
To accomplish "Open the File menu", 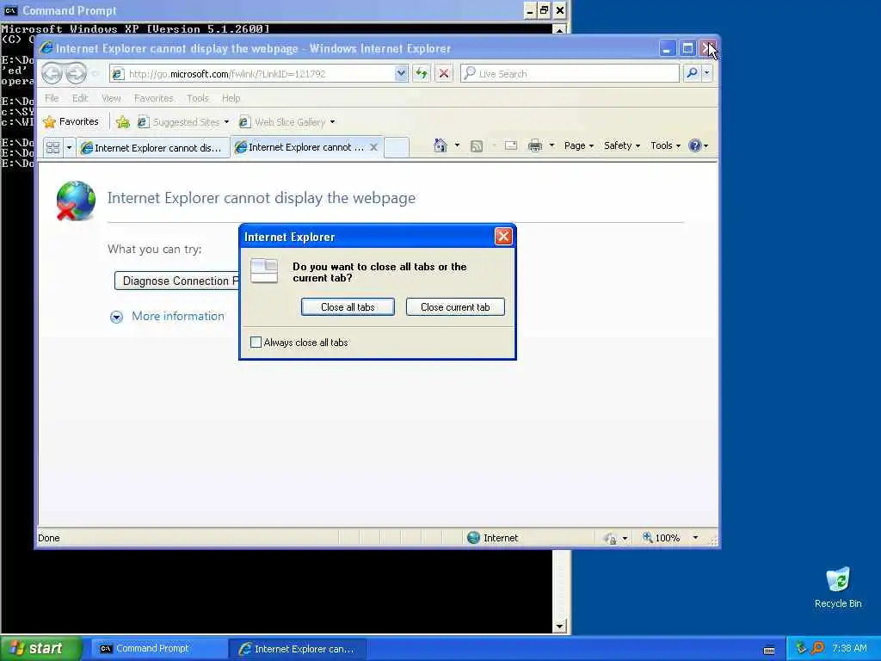I will tap(52, 98).
